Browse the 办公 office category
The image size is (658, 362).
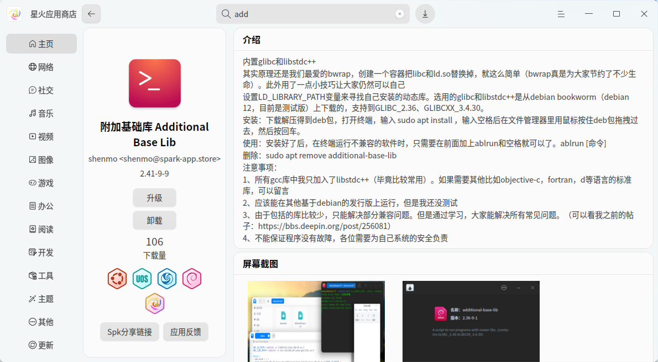click(41, 206)
